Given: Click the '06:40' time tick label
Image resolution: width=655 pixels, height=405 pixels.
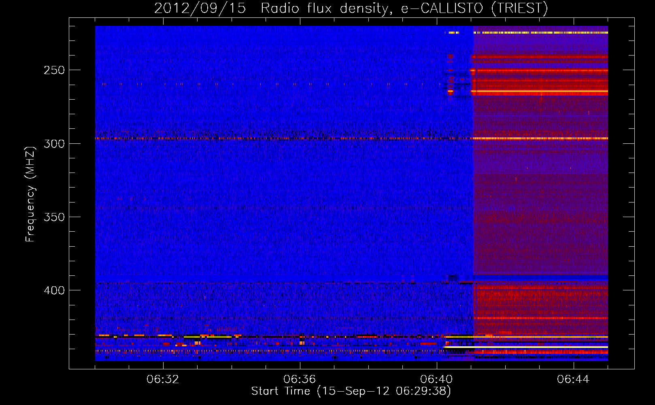Looking at the screenshot, I should [x=437, y=379].
